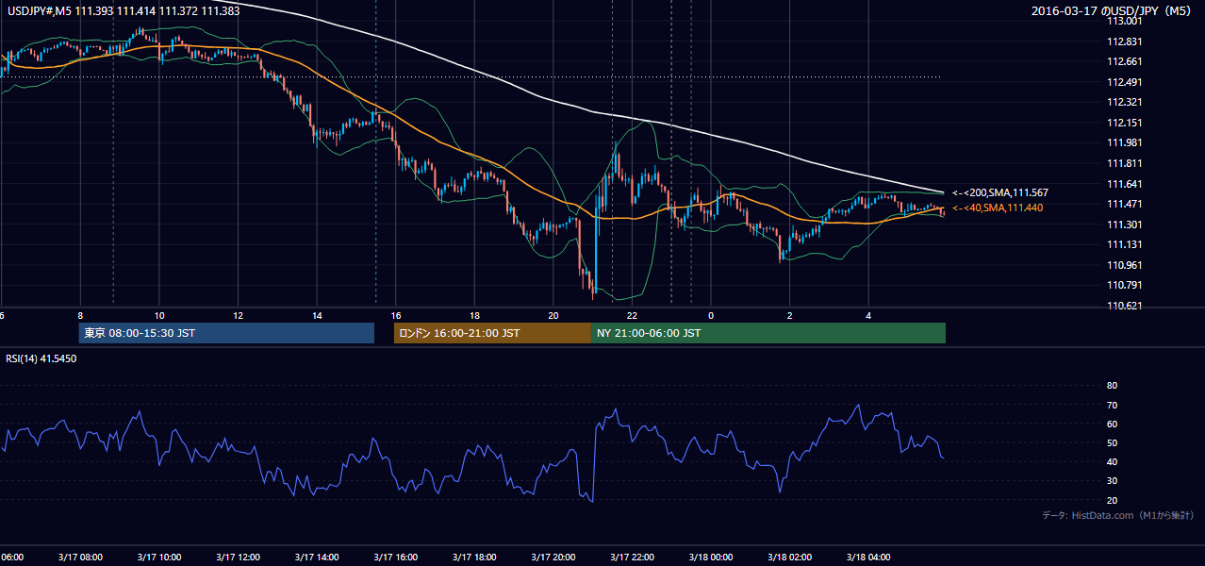Viewport: 1205px width, 566px height.
Task: Click the 3/17 22:00 time axis label
Action: (x=632, y=557)
